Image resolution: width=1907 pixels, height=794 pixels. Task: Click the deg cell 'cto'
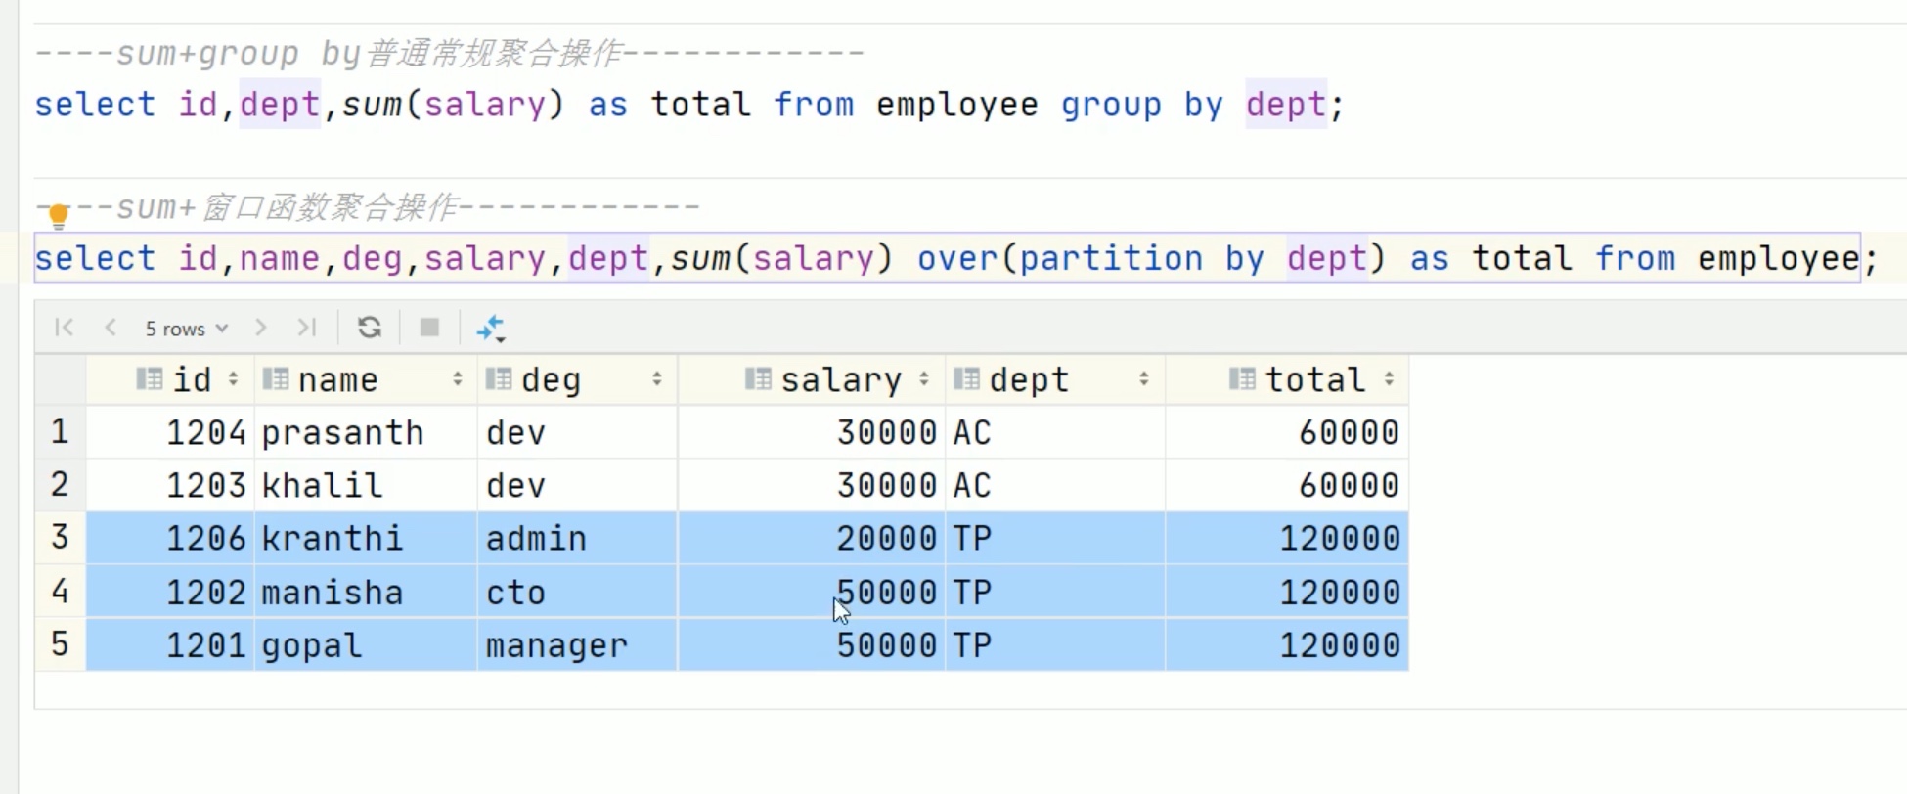pyautogui.click(x=577, y=592)
